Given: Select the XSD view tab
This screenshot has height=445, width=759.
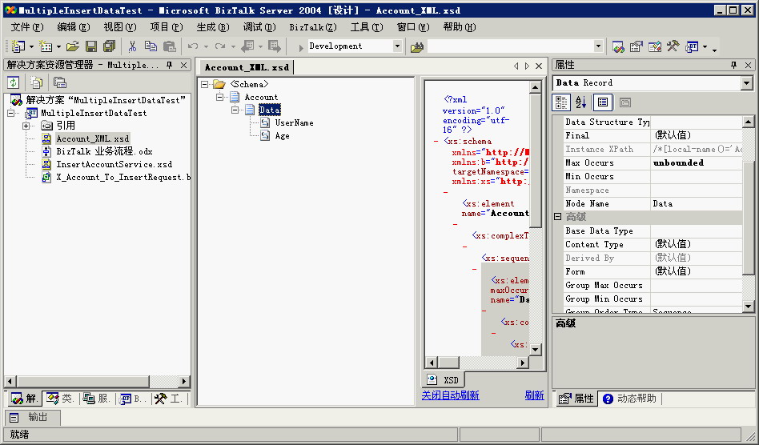Looking at the screenshot, I should tap(444, 380).
